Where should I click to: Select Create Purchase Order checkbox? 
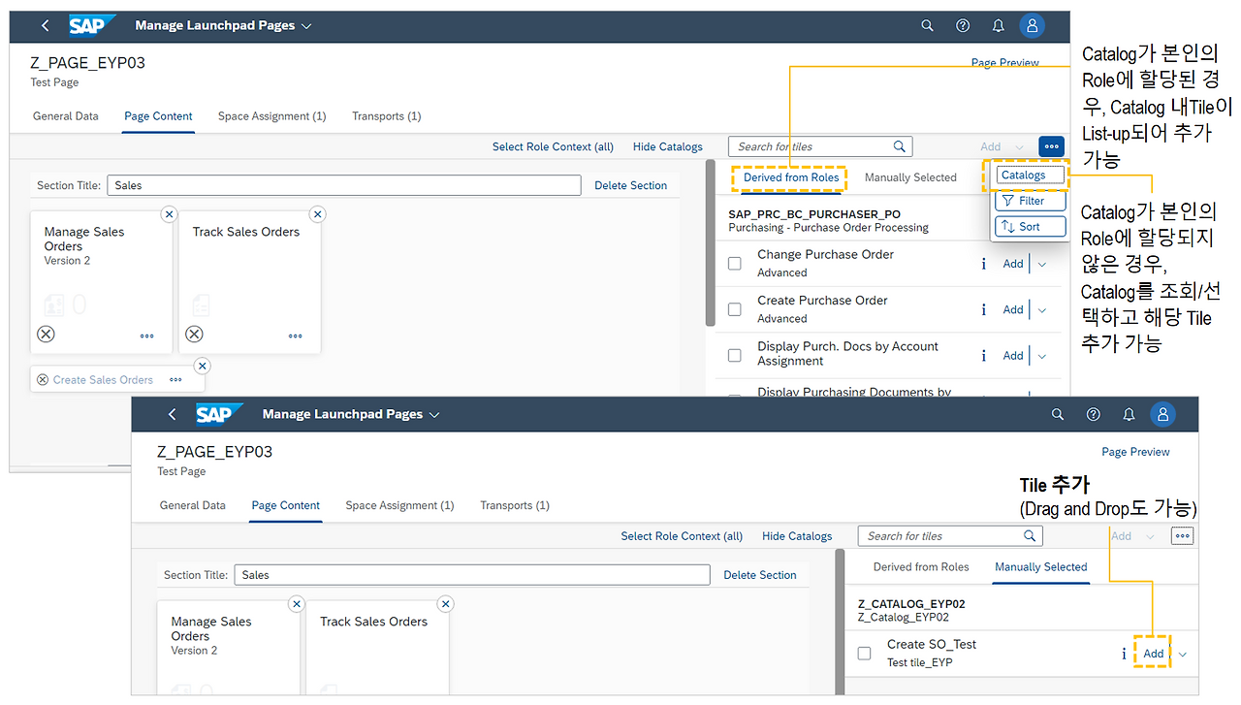[735, 309]
